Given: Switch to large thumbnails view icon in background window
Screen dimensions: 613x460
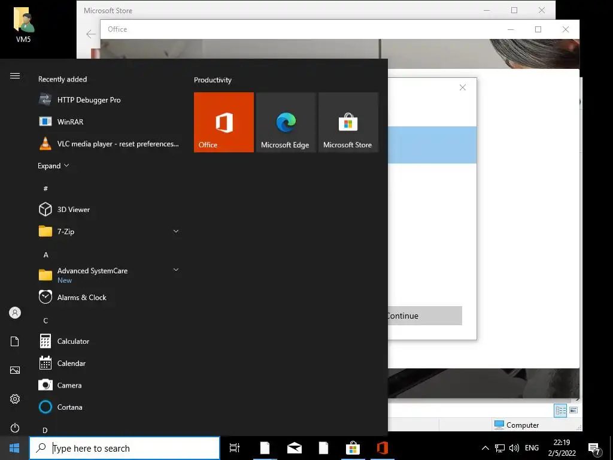Looking at the screenshot, I should (573, 410).
